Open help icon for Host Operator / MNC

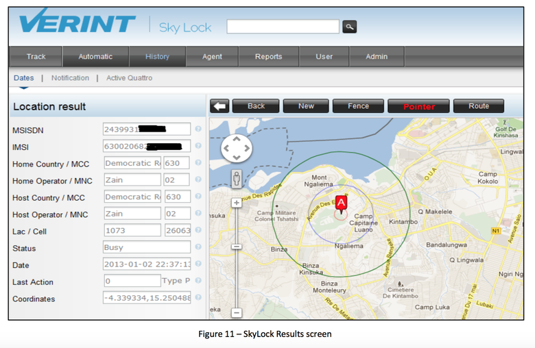[198, 213]
